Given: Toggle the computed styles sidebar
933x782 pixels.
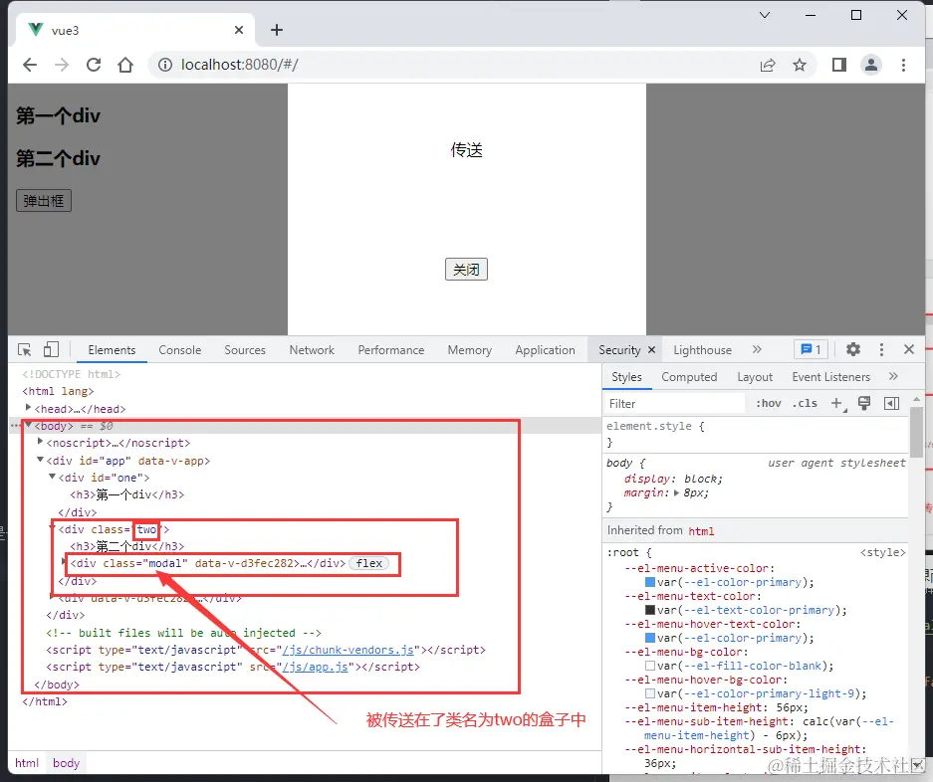Looking at the screenshot, I should click(x=891, y=403).
